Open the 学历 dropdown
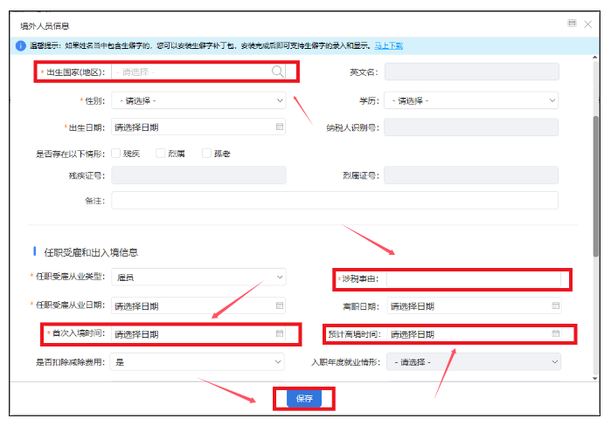611x432 pixels. [x=471, y=100]
